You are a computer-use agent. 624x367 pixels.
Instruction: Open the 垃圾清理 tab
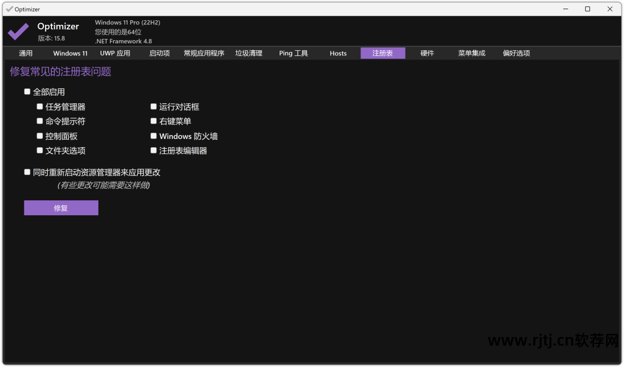click(248, 53)
